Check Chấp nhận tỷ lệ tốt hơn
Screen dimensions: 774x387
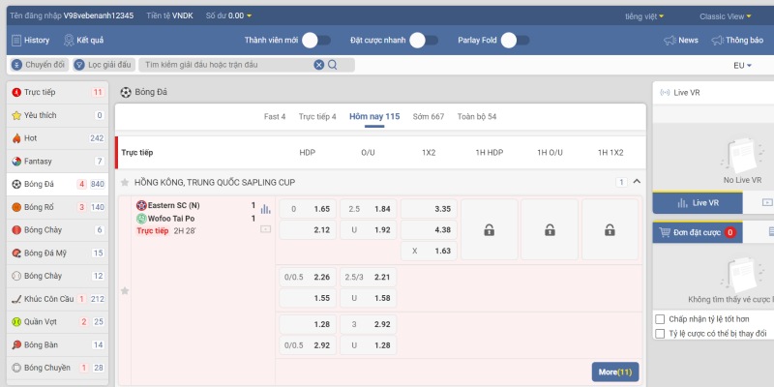click(660, 319)
